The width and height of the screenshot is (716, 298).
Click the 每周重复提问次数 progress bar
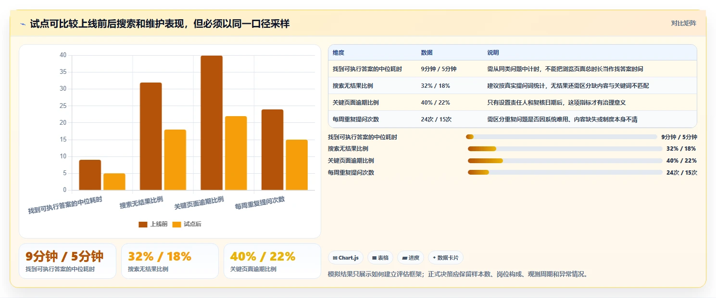pos(565,172)
